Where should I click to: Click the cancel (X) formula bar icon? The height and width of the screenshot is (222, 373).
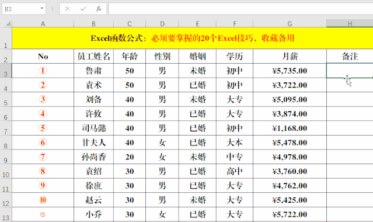[67, 9]
